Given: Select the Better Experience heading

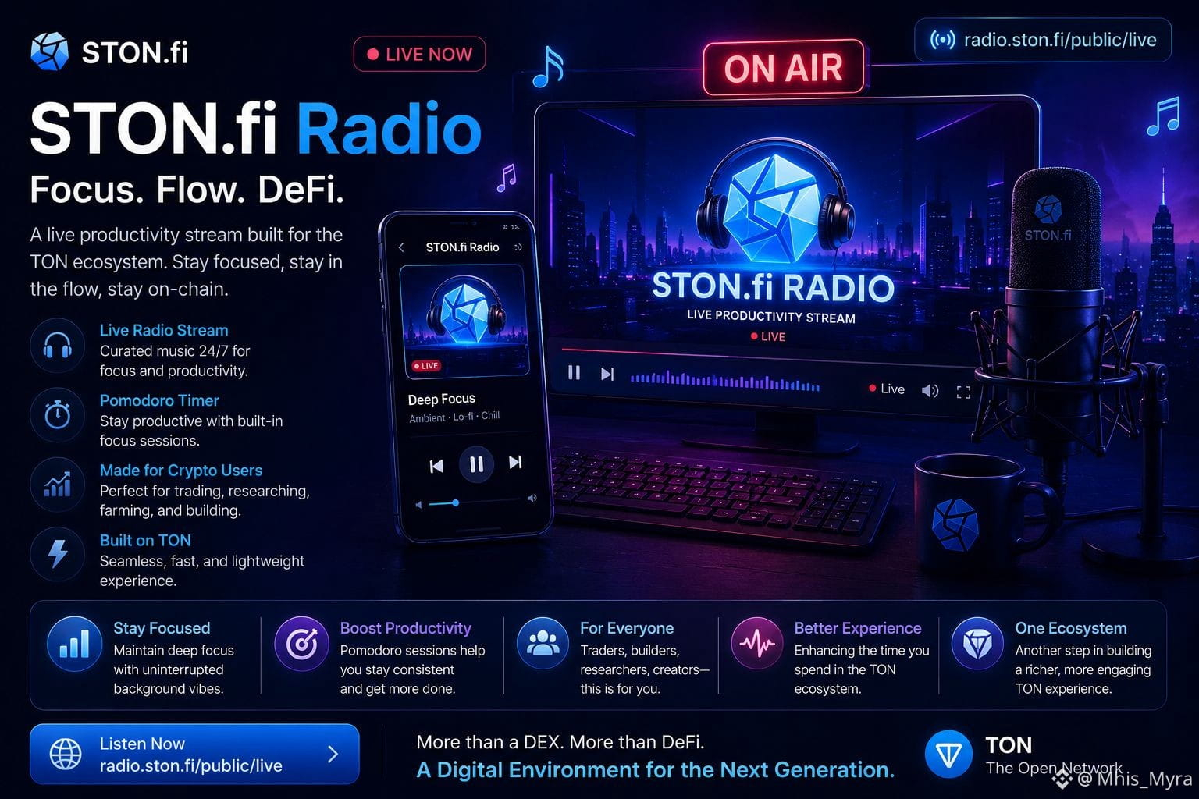Looking at the screenshot, I should (x=858, y=628).
